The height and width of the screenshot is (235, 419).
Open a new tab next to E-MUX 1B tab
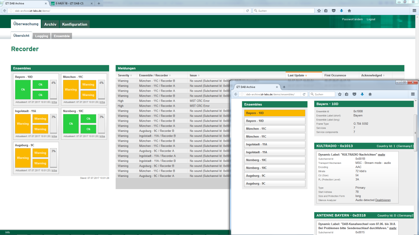point(99,3)
